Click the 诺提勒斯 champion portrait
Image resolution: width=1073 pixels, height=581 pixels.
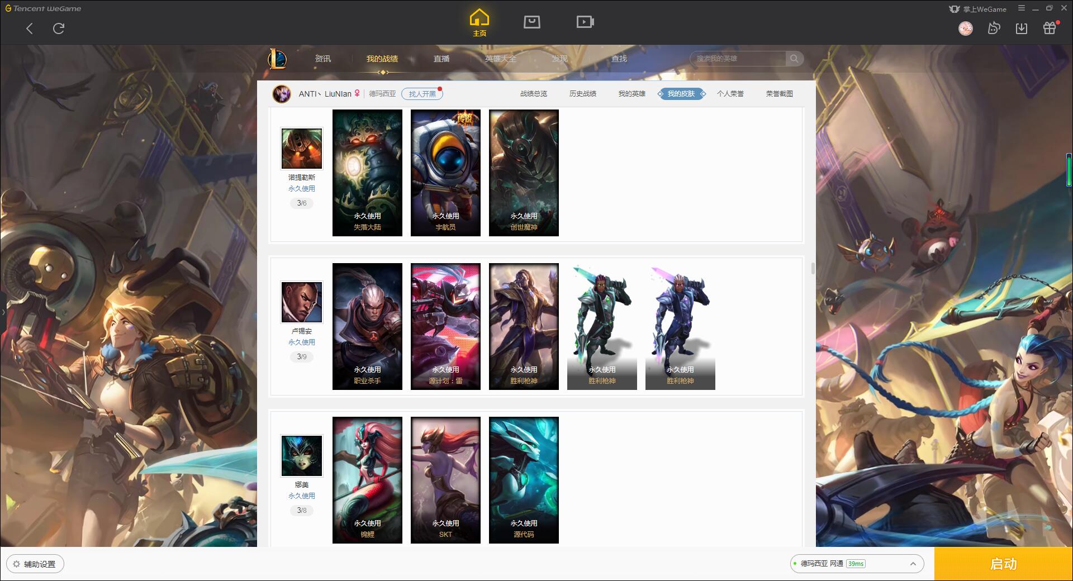[x=302, y=148]
